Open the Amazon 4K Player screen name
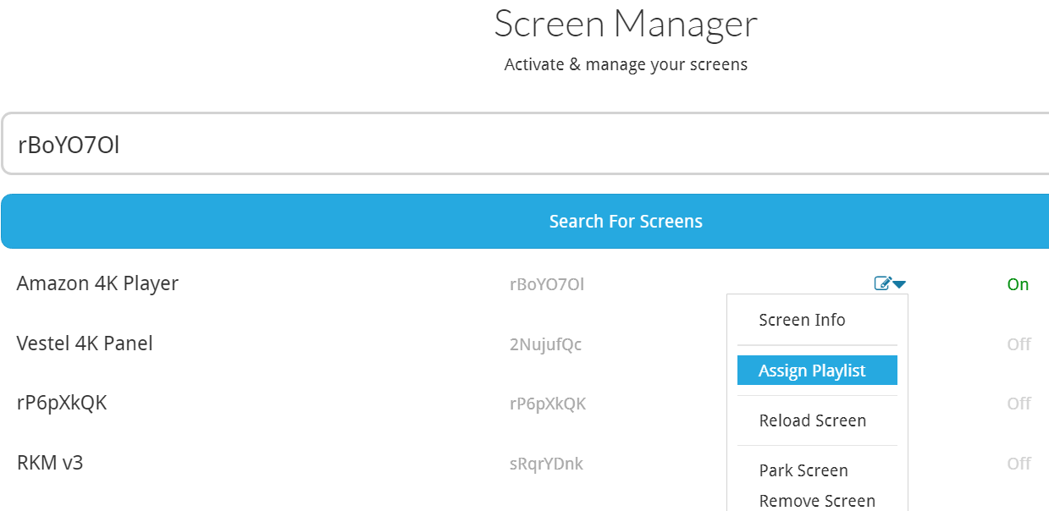1049x511 pixels. click(97, 283)
